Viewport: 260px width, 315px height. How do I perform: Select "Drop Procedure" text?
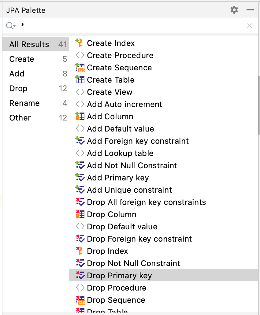point(117,288)
